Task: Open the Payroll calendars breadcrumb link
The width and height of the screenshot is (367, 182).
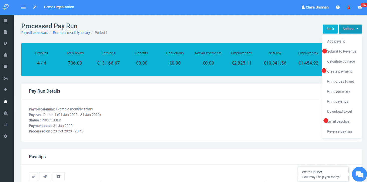Action: click(x=35, y=33)
